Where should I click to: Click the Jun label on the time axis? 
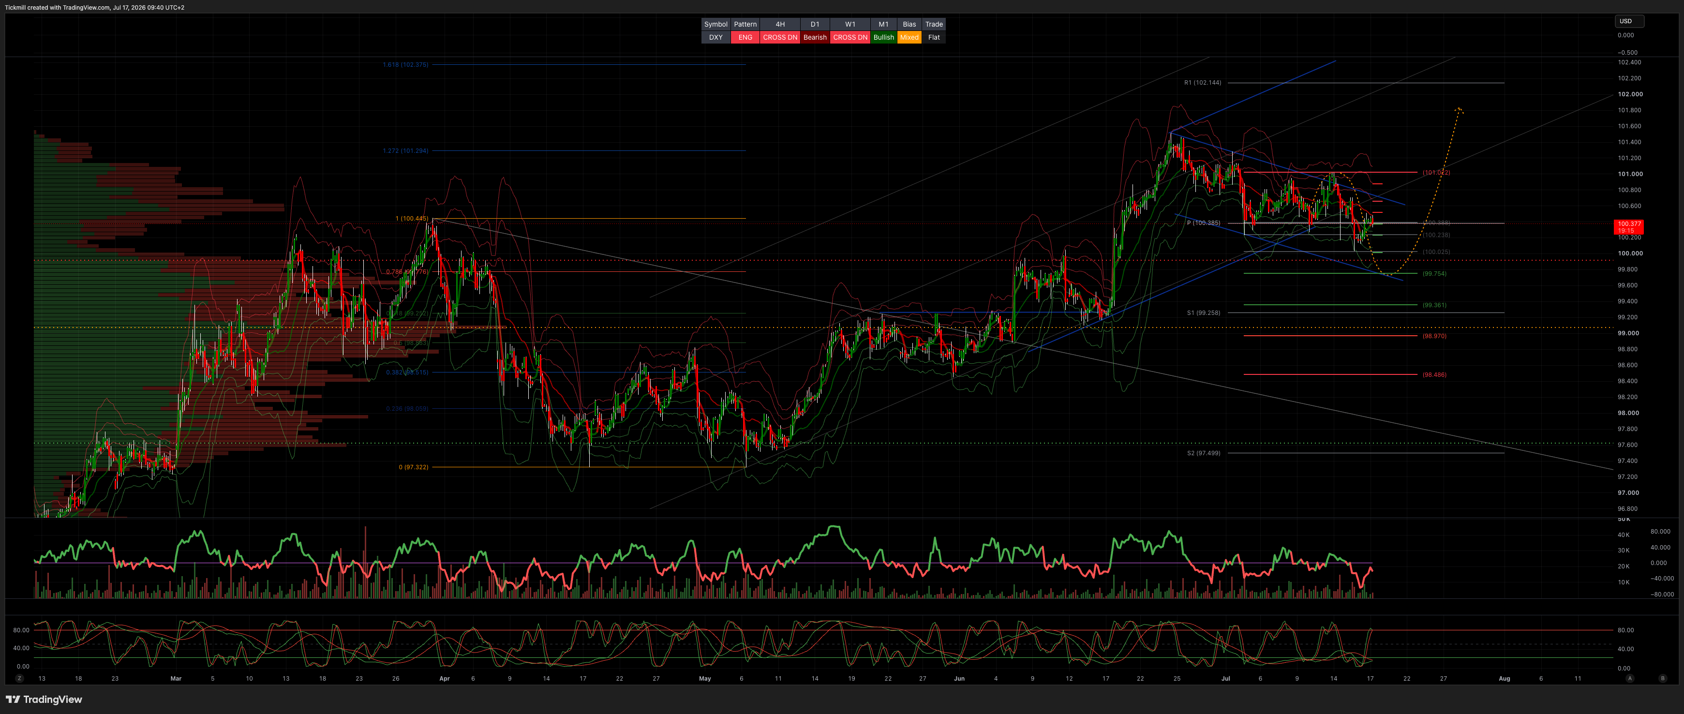click(x=959, y=679)
